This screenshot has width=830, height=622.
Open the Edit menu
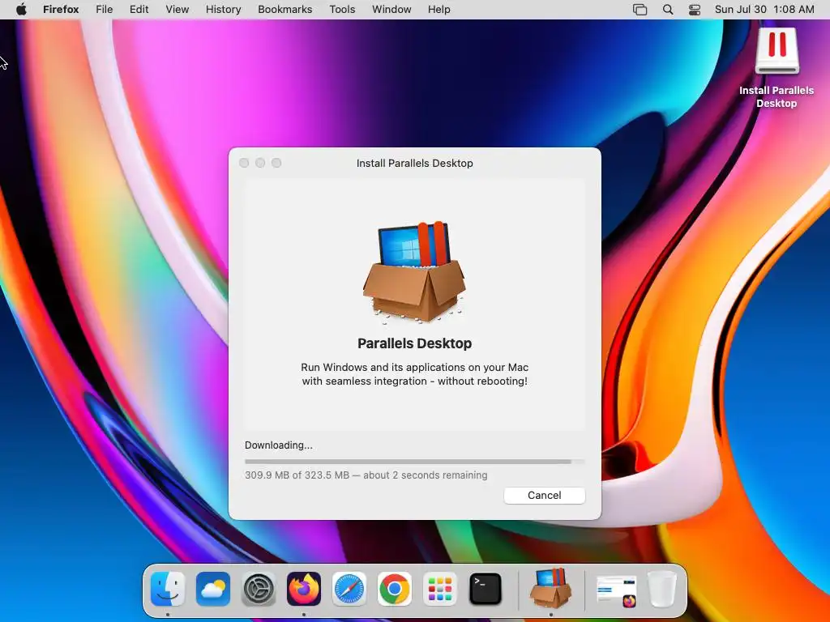click(x=139, y=9)
